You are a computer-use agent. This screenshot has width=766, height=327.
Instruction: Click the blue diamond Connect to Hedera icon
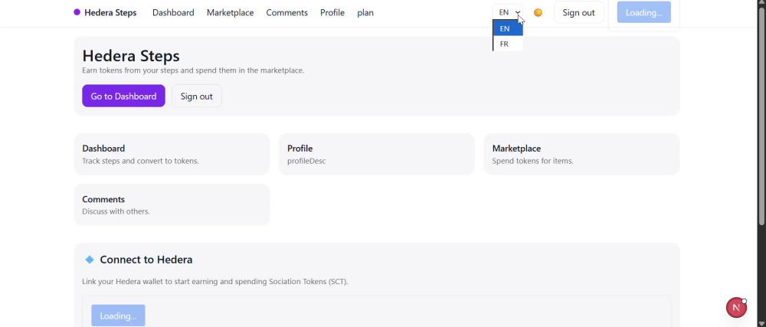point(90,260)
